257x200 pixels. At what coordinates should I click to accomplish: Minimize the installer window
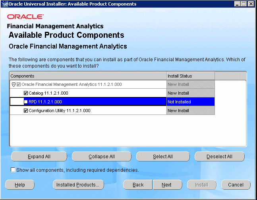tap(237, 4)
